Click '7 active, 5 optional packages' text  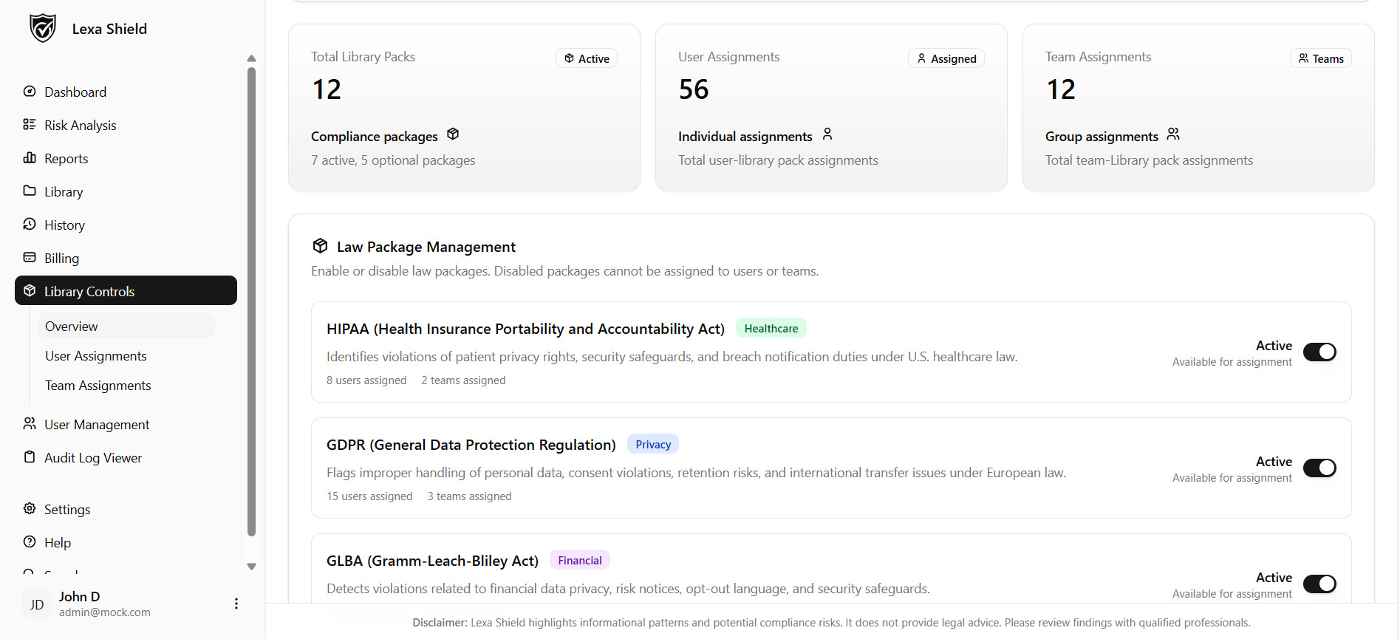pyautogui.click(x=393, y=160)
